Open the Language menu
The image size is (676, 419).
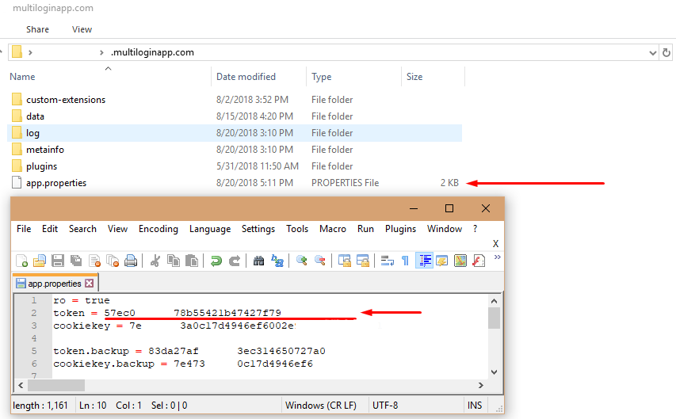click(x=210, y=229)
